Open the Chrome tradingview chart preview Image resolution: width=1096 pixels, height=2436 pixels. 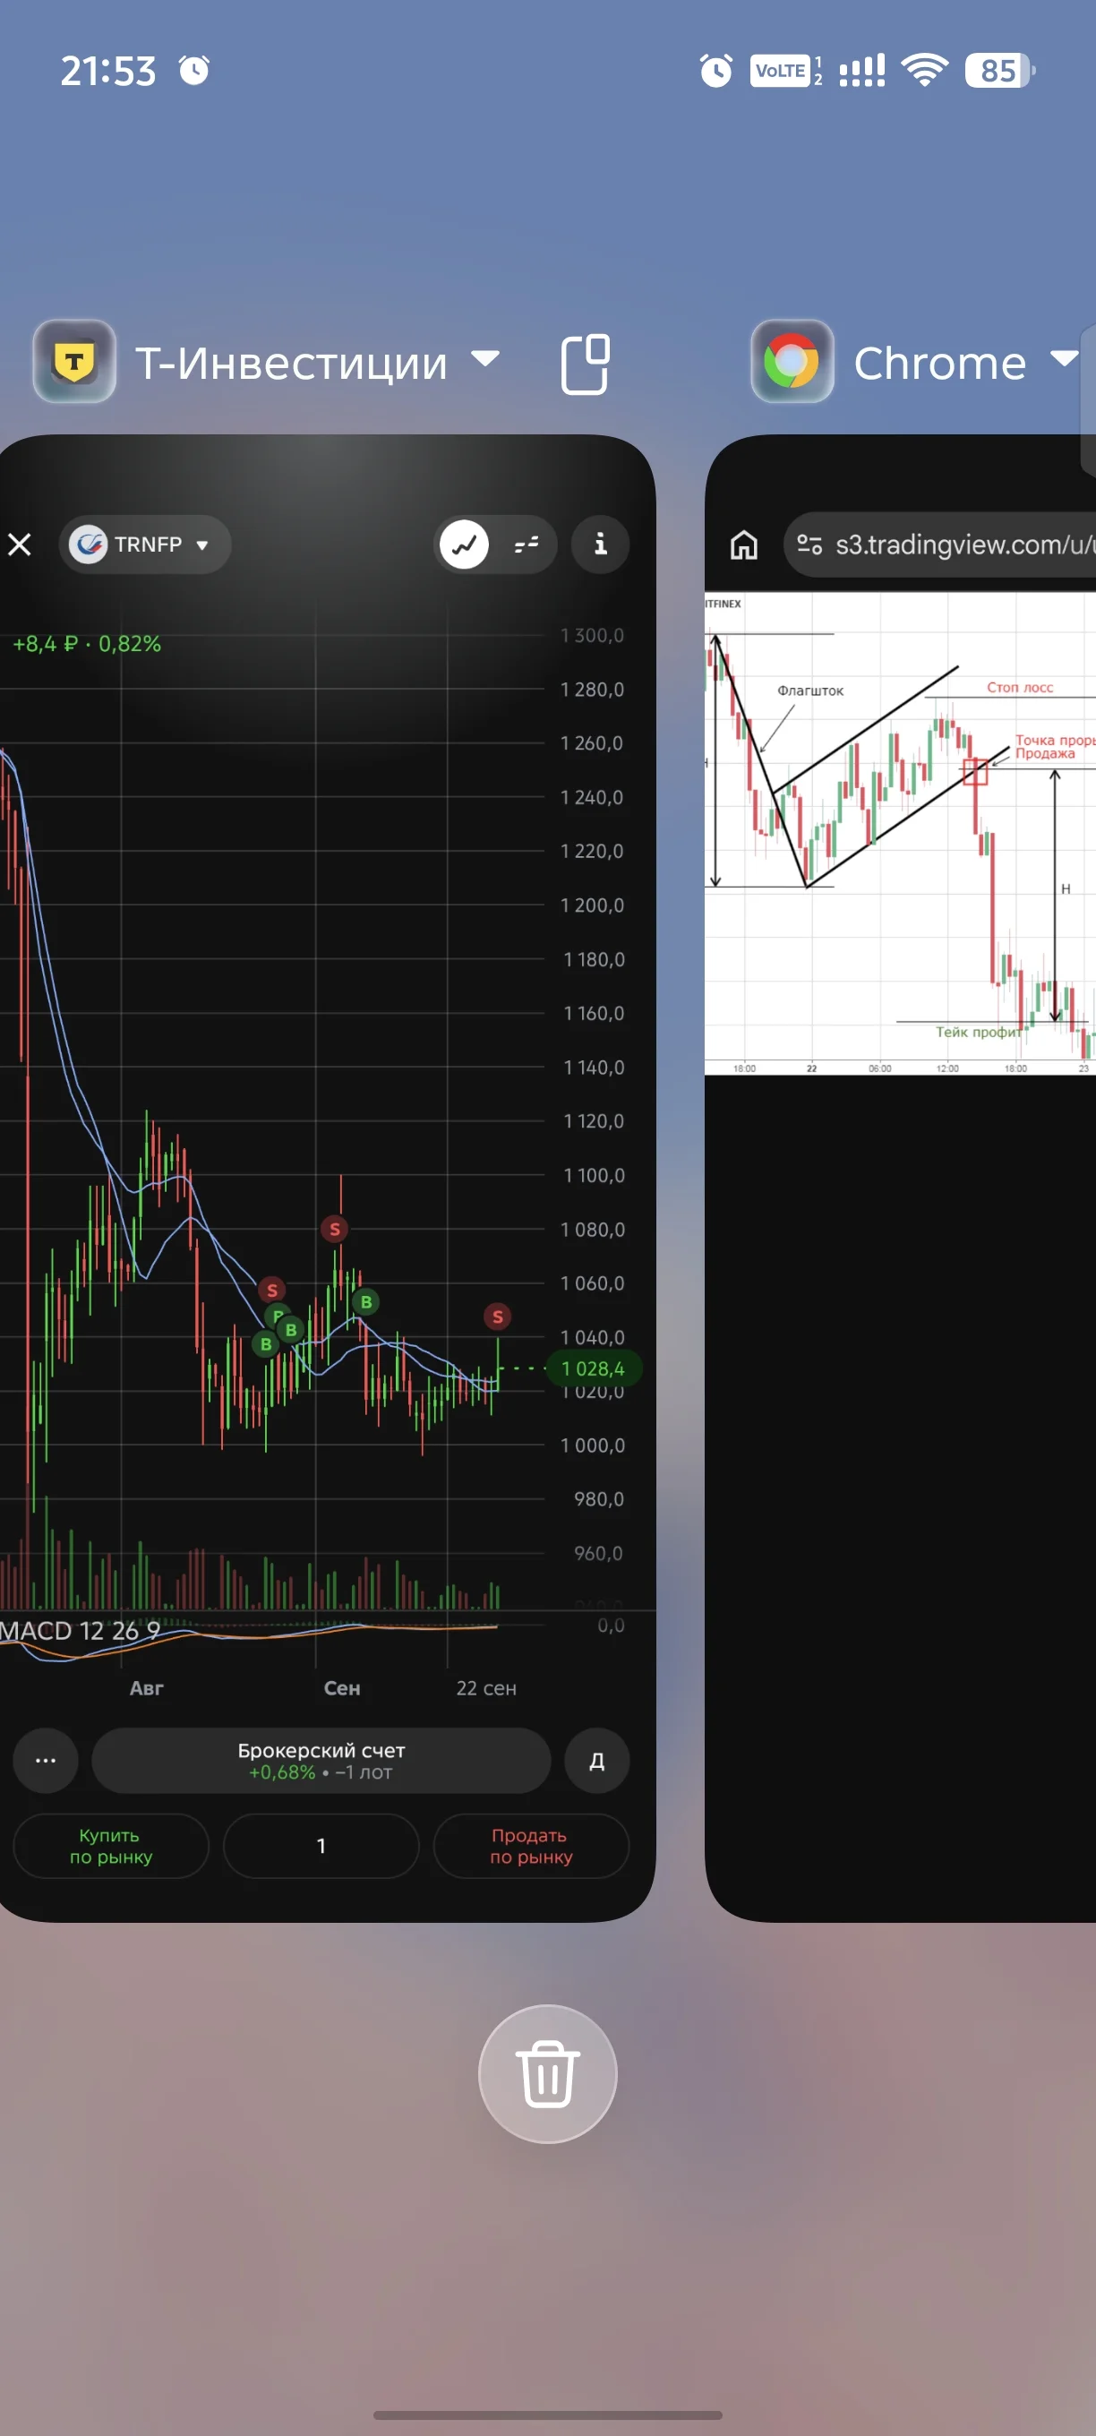900,833
